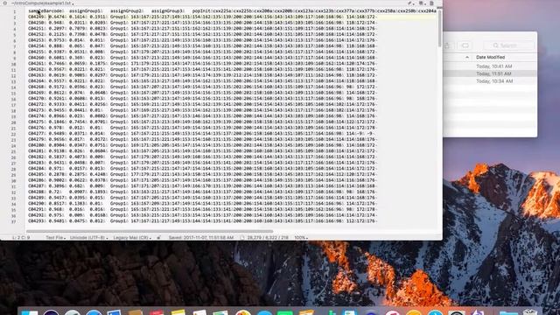
Task: Click the barcode C04275
Action: [x=37, y=122]
